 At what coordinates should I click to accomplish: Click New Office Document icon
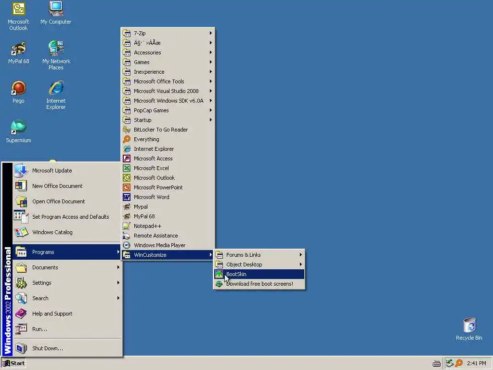[21, 186]
